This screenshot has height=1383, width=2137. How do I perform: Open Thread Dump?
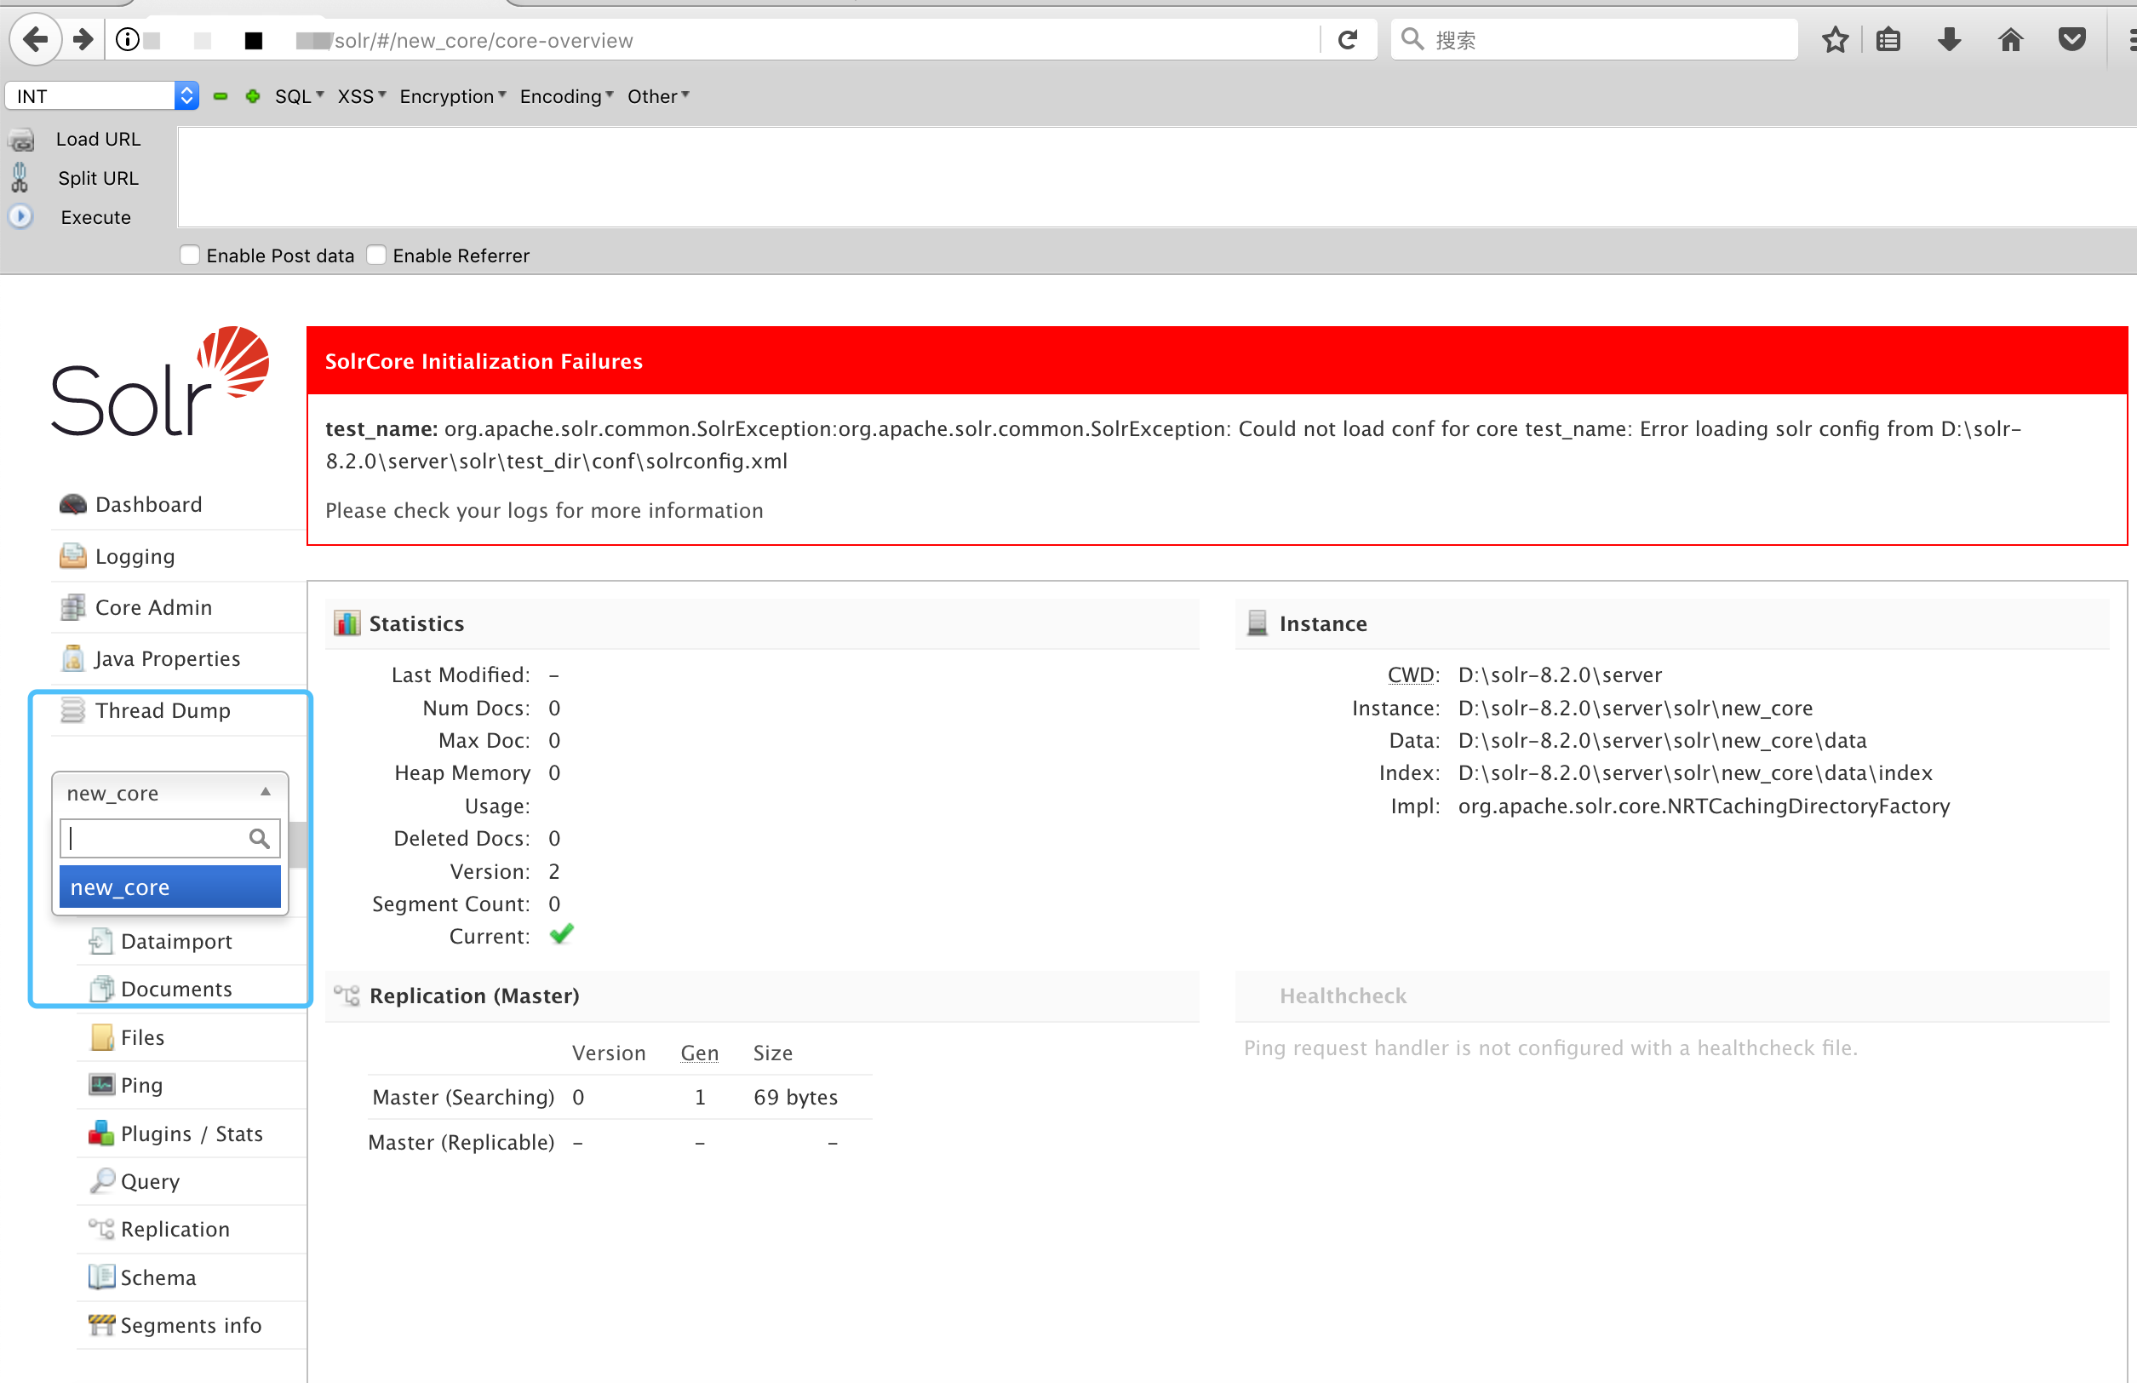click(163, 710)
